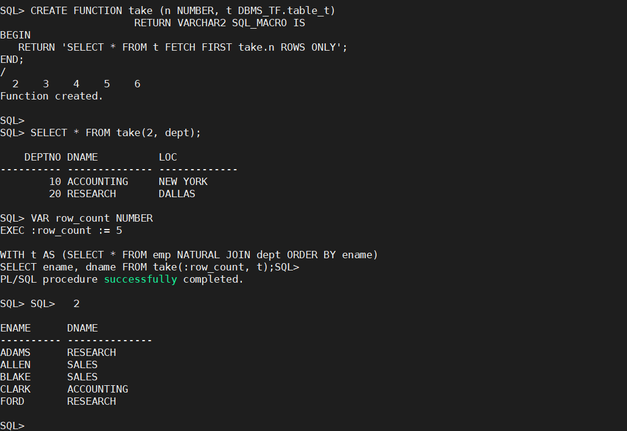
Task: Click the 'END;' statement line
Action: pos(12,60)
